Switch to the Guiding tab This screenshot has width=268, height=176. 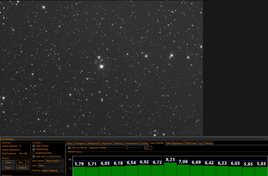144,143
